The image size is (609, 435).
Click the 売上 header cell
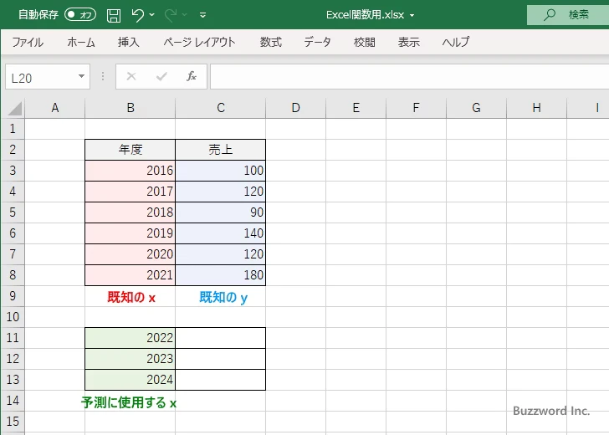221,150
